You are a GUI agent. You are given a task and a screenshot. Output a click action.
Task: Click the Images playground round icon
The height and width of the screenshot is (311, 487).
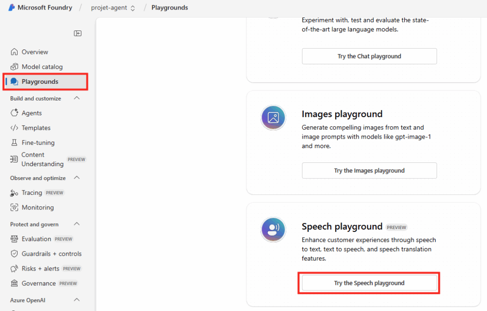(x=273, y=118)
